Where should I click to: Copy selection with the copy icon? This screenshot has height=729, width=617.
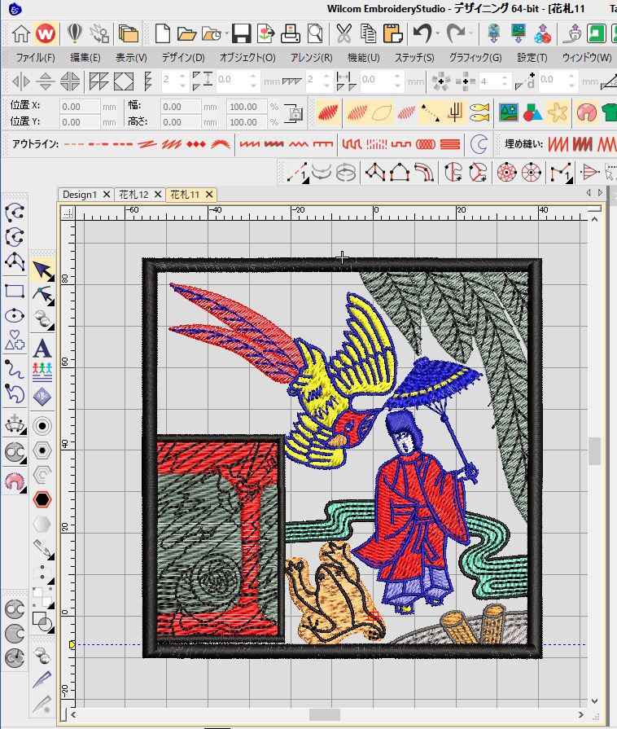[369, 34]
